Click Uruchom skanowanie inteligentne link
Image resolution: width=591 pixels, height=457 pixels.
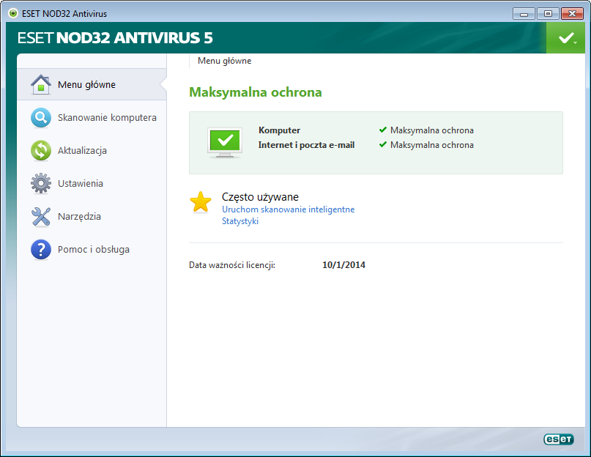[288, 209]
